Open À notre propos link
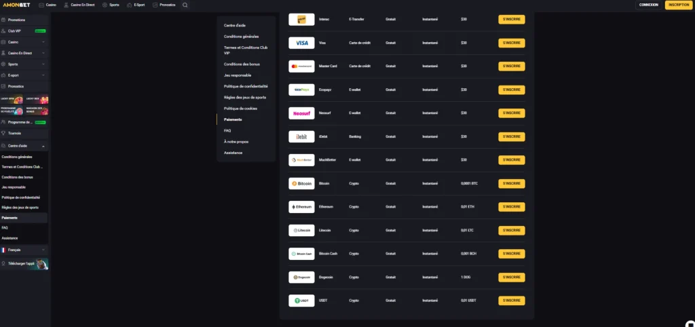Image resolution: width=695 pixels, height=327 pixels. [236, 142]
